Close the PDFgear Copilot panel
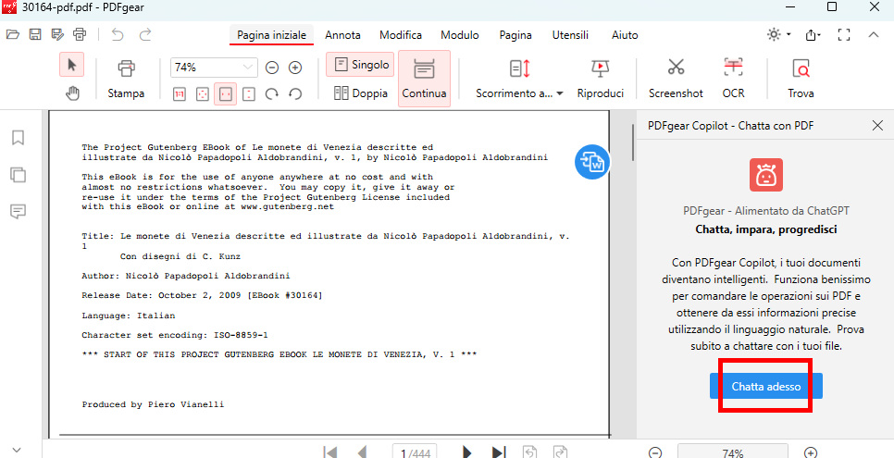This screenshot has height=458, width=894. coord(877,126)
